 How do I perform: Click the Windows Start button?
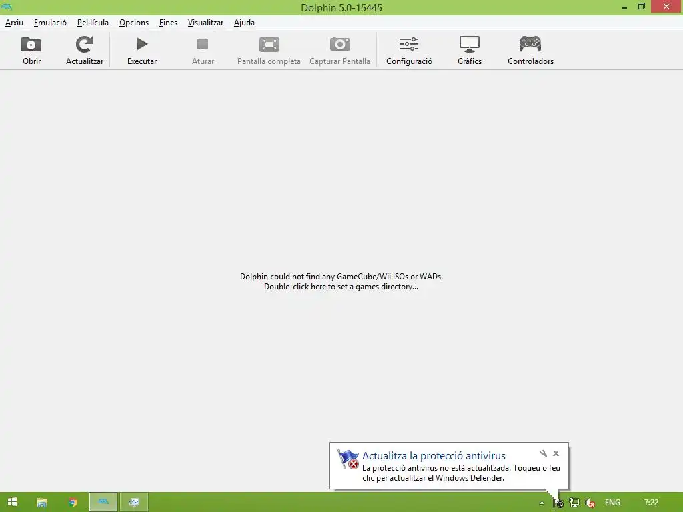(x=12, y=502)
